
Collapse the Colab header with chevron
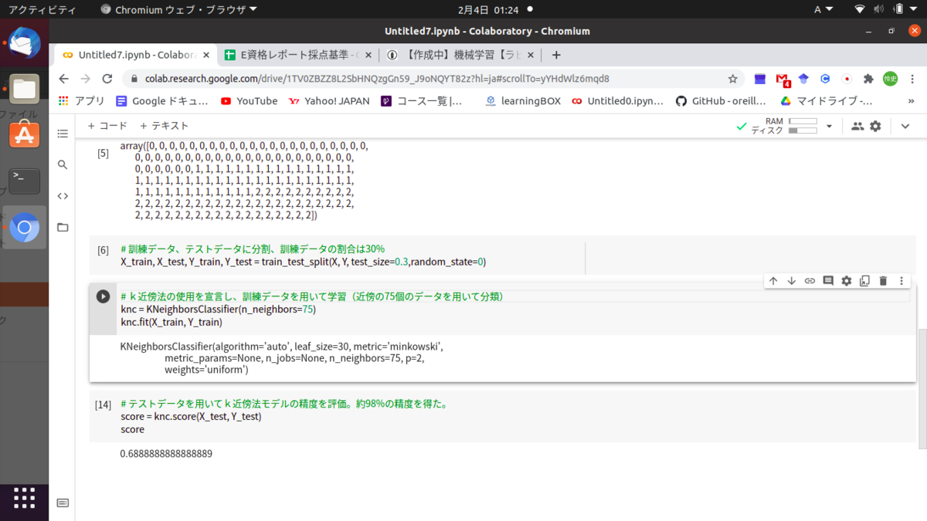click(905, 126)
